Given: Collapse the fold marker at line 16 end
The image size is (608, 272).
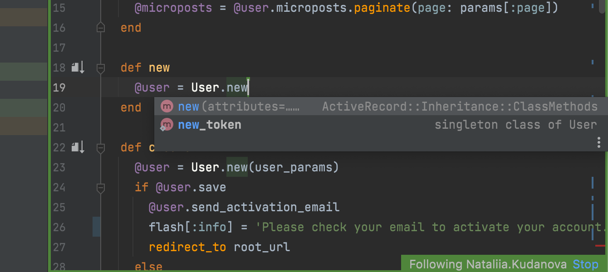Looking at the screenshot, I should pyautogui.click(x=101, y=28).
